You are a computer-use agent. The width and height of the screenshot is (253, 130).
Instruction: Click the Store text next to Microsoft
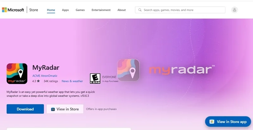[x=34, y=10]
